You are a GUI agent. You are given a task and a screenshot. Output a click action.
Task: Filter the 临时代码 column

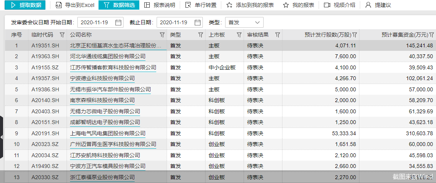point(62,35)
